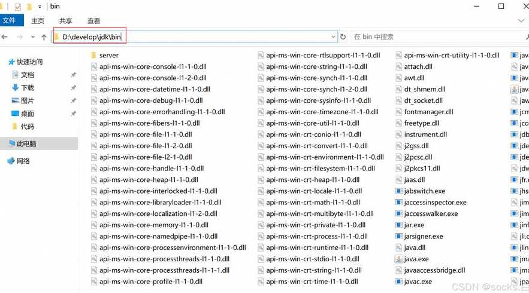Go back with the back arrow
Viewport: 529px width, 293px height.
pos(5,36)
